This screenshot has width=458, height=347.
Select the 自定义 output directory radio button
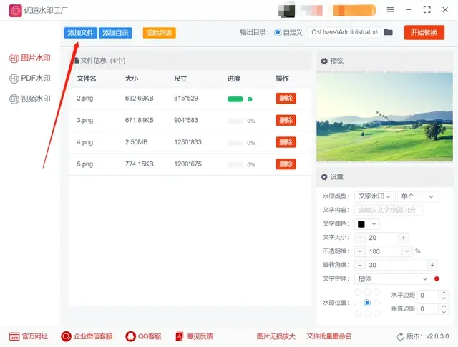coord(278,33)
